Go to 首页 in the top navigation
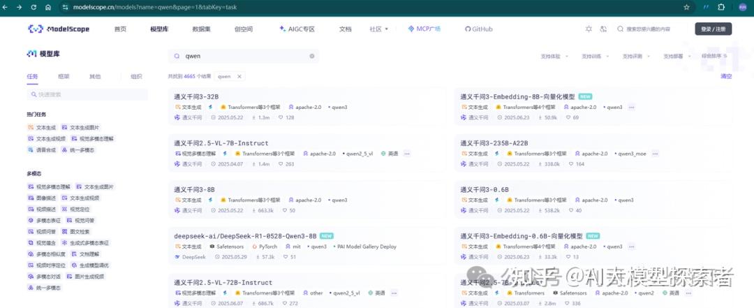754x308 pixels. click(120, 29)
